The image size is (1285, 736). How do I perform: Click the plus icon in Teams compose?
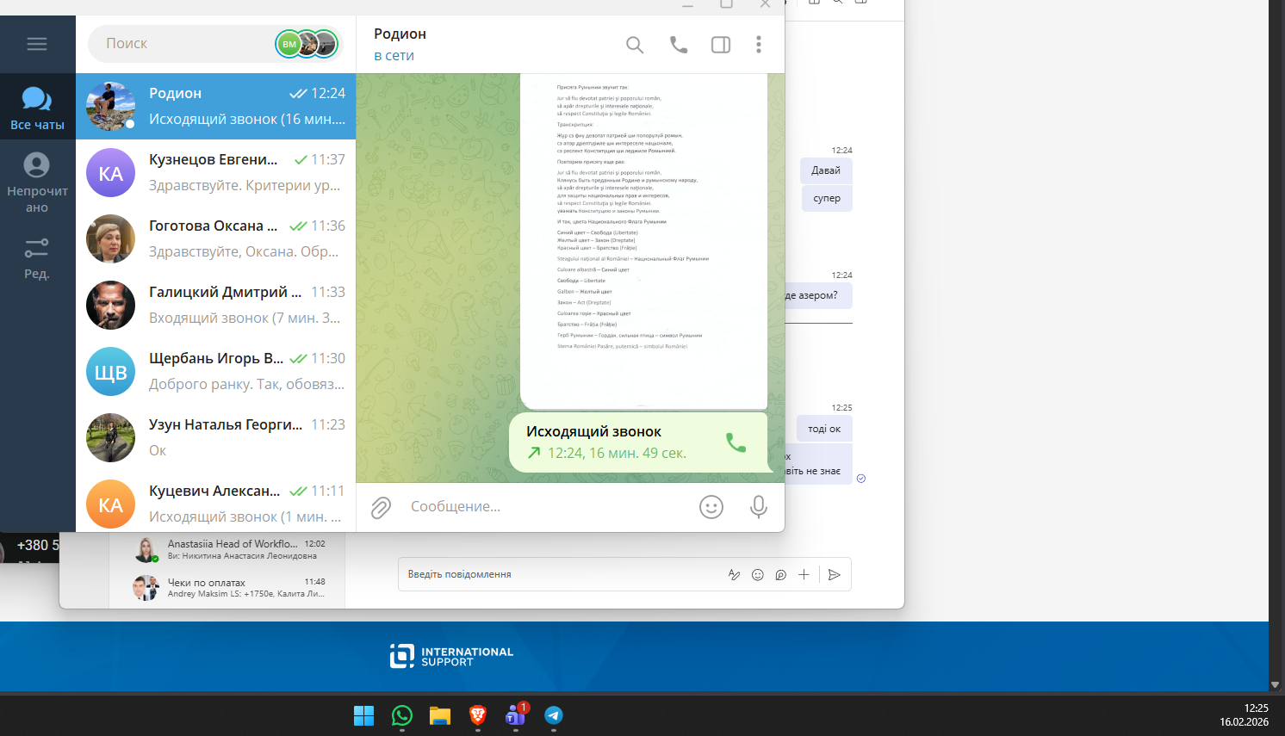[x=804, y=575]
